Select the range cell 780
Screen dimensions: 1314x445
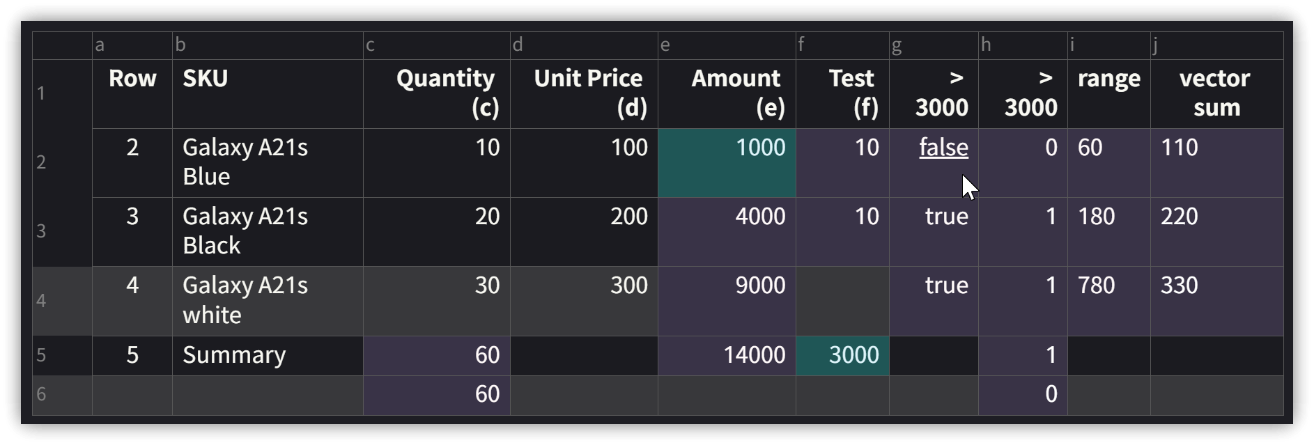(1109, 301)
